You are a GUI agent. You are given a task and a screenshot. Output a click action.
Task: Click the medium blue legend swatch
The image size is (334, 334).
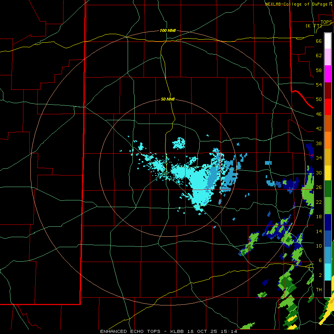328,239
